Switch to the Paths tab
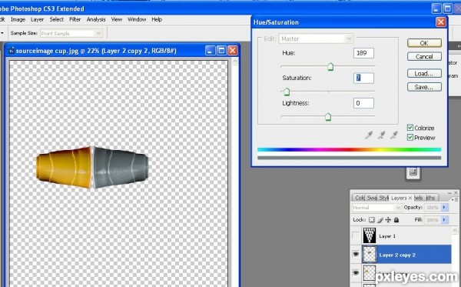This screenshot has width=461, height=287. pyautogui.click(x=430, y=198)
